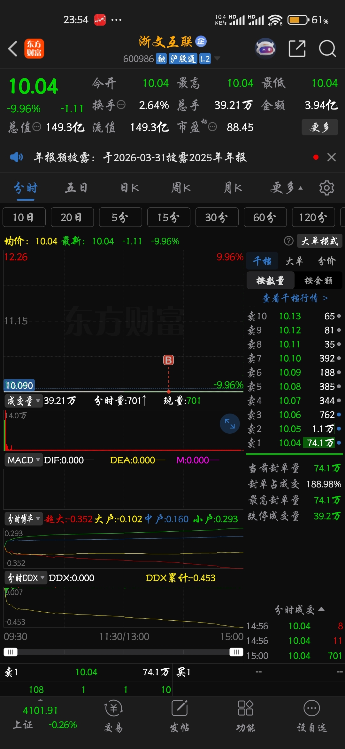Screen dimensions: 345x749
Task: Toggle 按金额 view
Action: coord(318,280)
